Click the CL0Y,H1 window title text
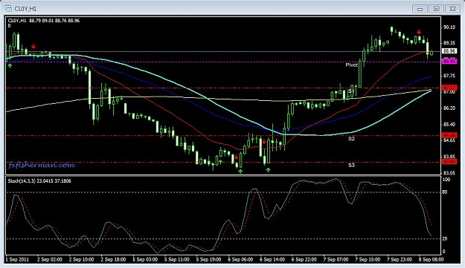This screenshot has height=268, width=465. coord(25,9)
